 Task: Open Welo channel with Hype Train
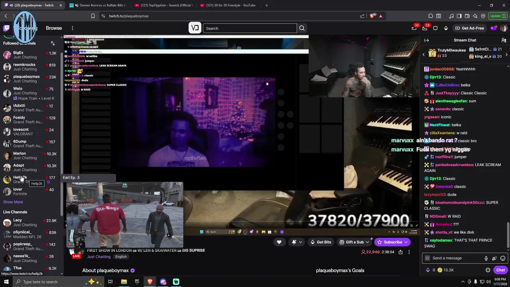coord(30,94)
